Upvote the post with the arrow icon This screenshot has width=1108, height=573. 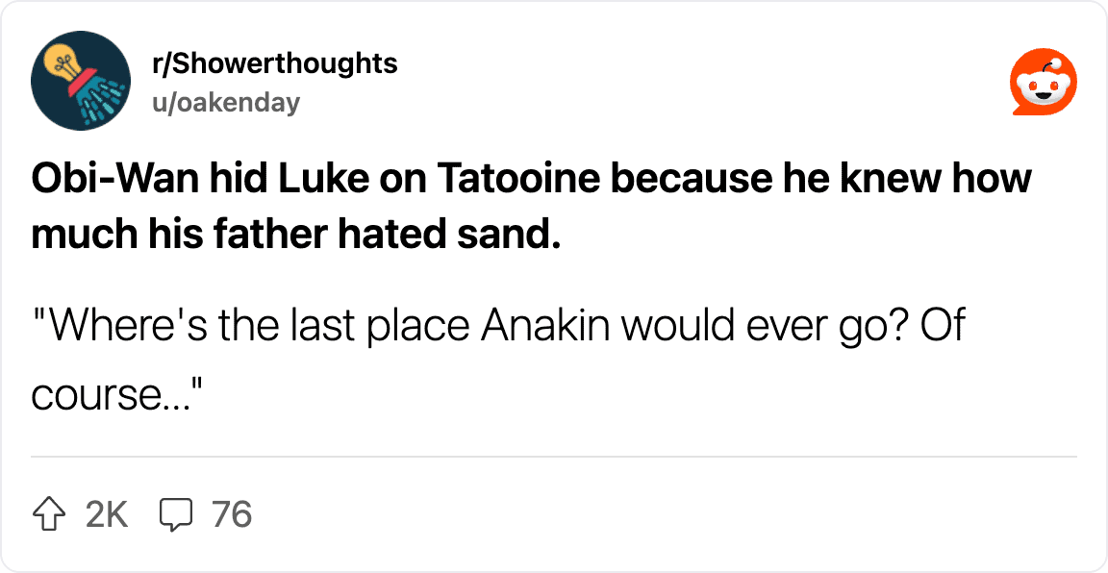[49, 515]
